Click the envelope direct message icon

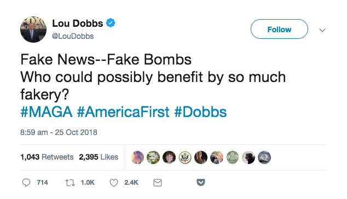point(158,183)
